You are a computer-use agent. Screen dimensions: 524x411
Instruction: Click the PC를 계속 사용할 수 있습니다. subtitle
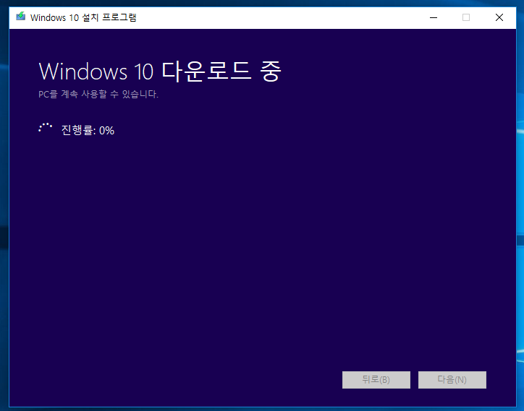coord(98,95)
